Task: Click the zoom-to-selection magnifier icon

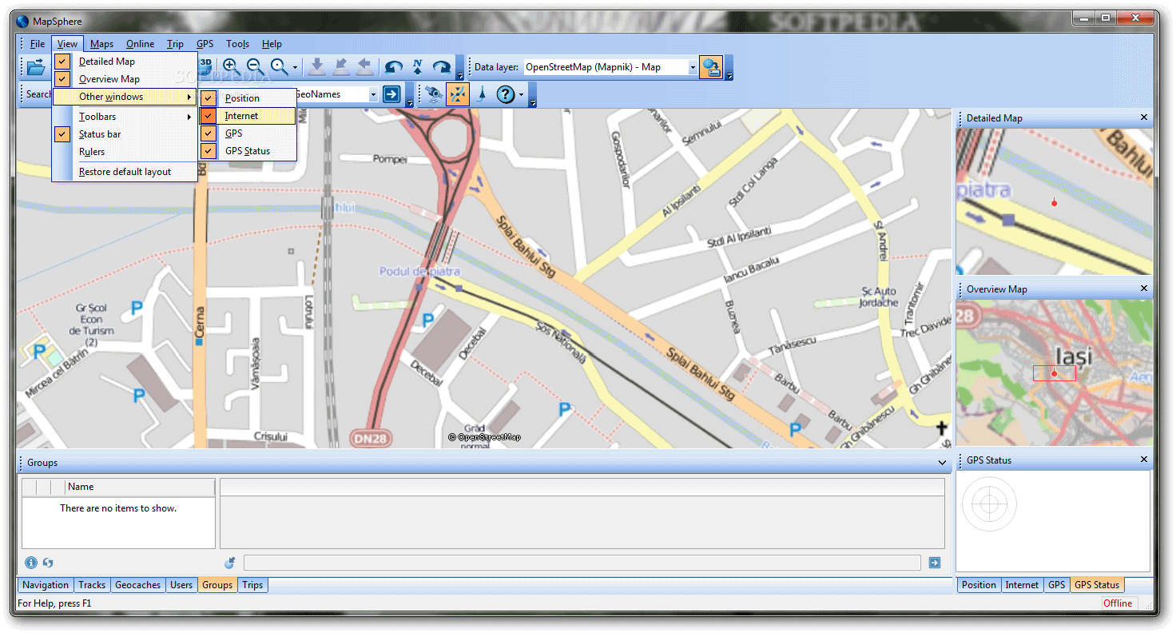Action: 279,67
